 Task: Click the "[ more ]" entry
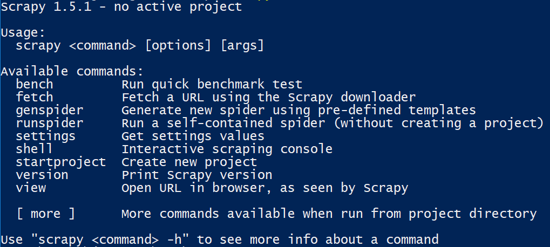tap(46, 214)
